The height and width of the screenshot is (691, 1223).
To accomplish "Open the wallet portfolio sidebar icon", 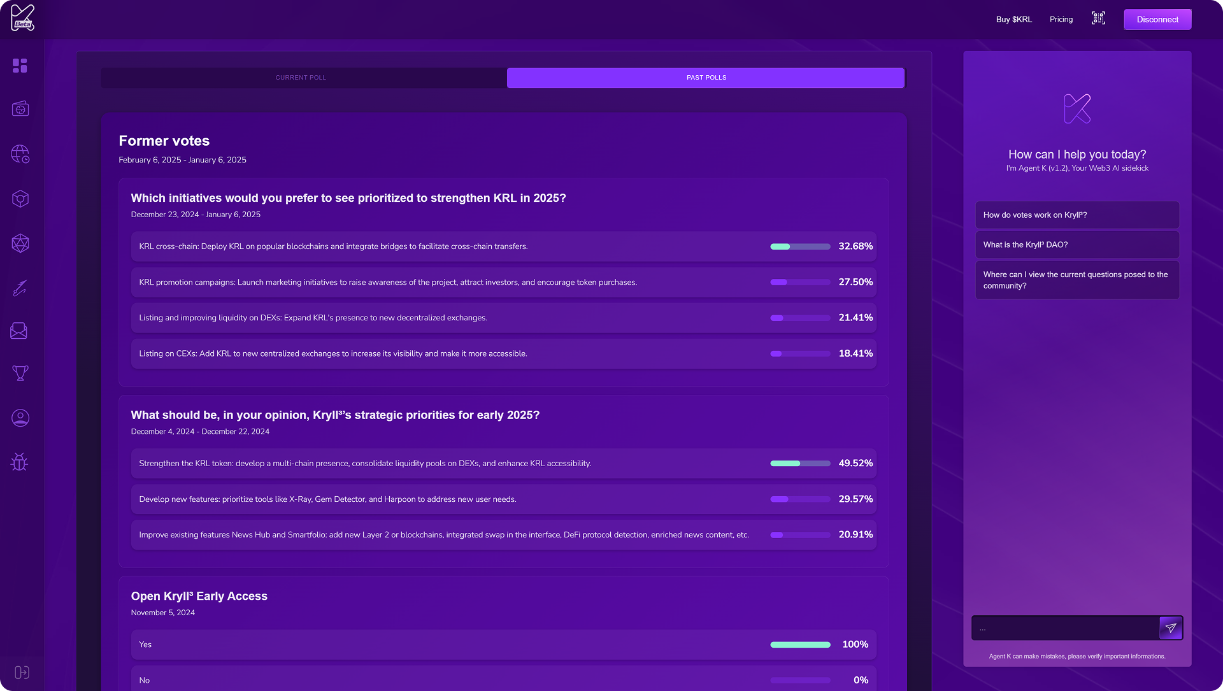I will point(20,109).
